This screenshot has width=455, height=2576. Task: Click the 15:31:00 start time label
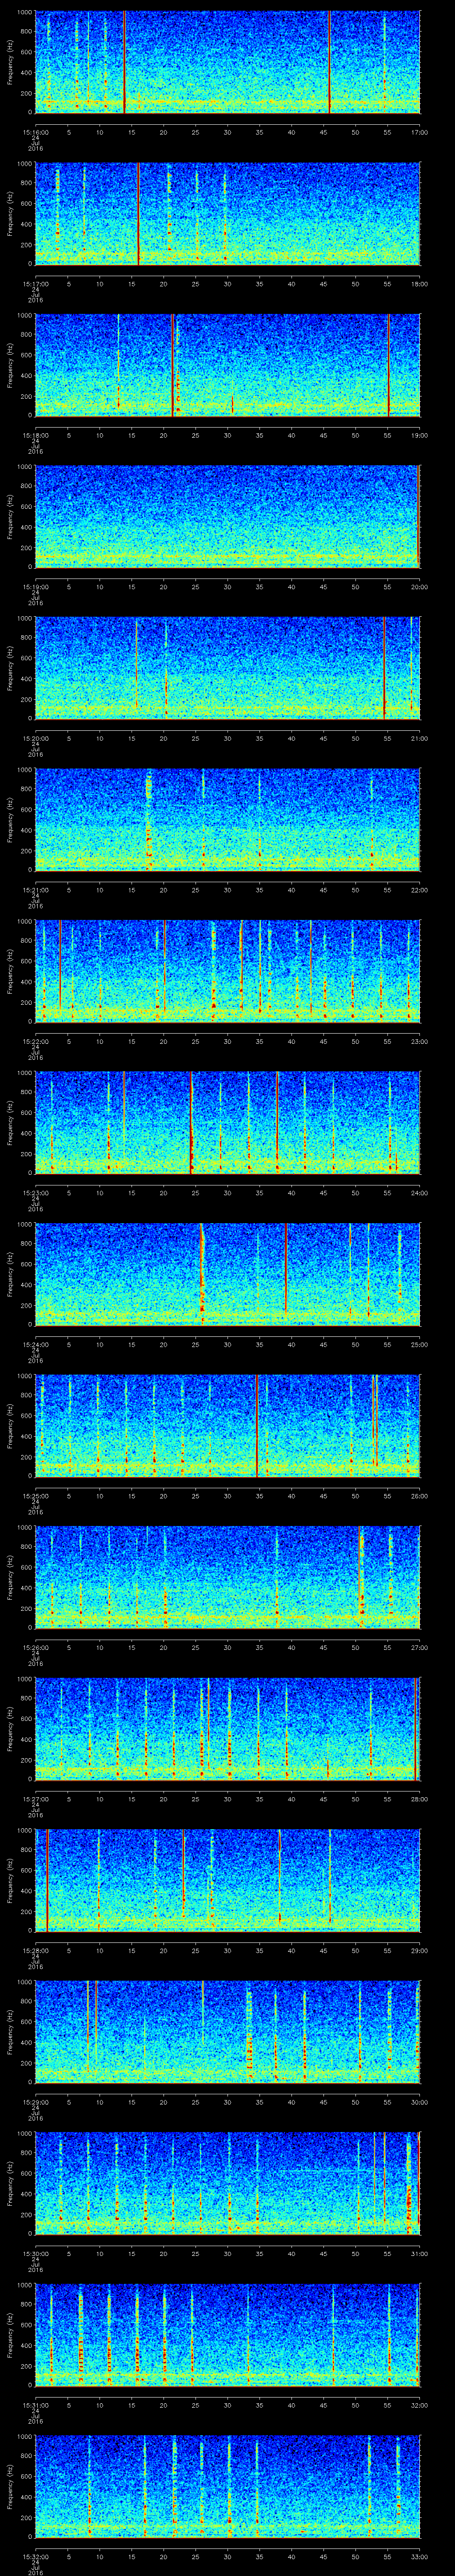[x=36, y=2405]
